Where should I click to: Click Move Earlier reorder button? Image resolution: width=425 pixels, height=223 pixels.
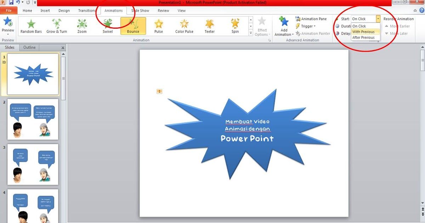397,26
